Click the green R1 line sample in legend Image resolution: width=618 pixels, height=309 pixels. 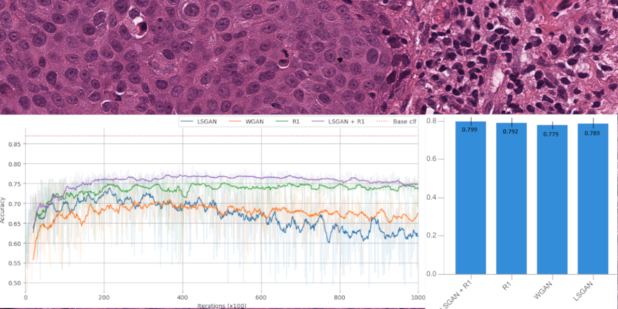click(x=282, y=121)
